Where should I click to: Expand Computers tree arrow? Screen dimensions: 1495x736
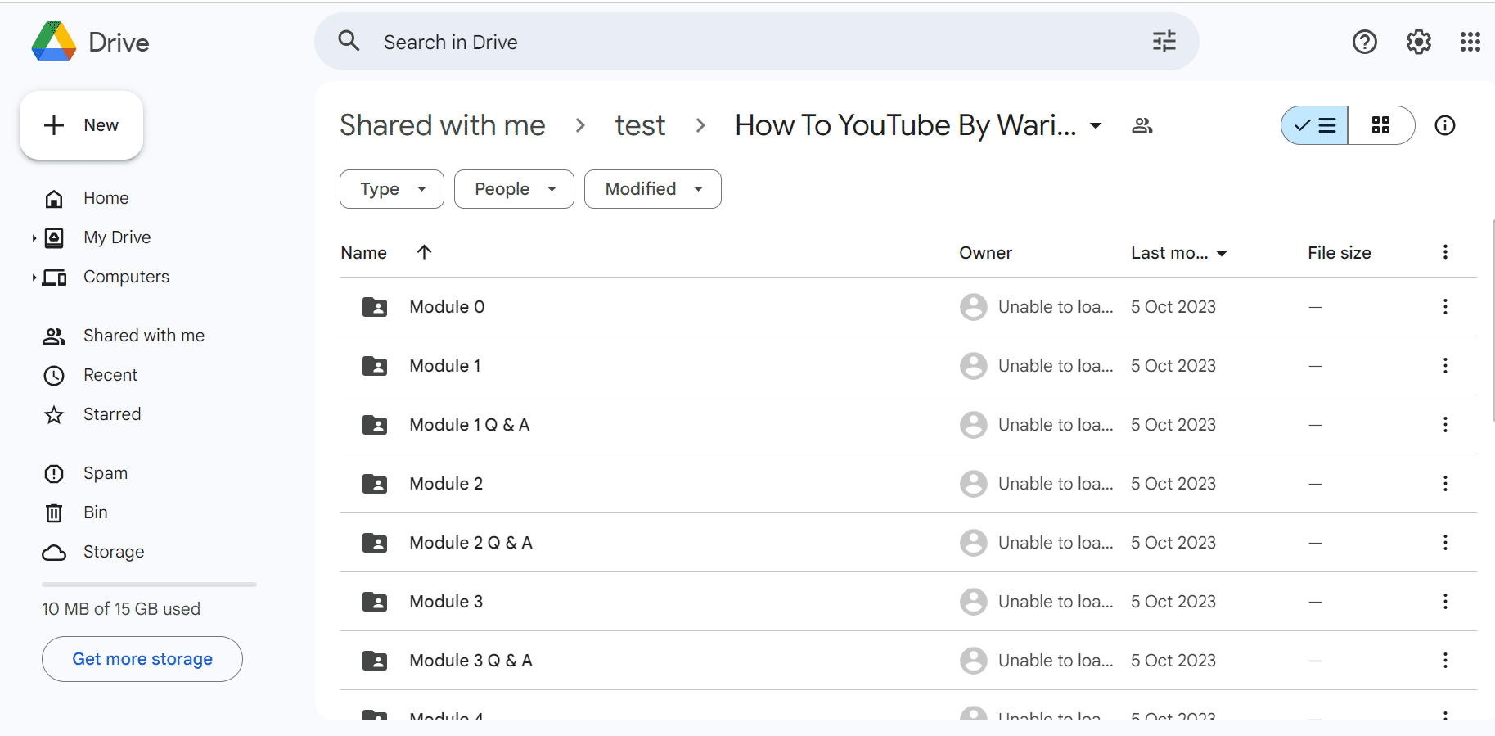pyautogui.click(x=34, y=278)
